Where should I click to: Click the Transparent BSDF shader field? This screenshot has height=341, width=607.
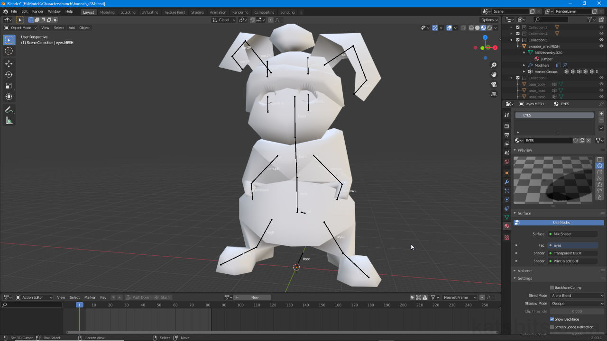[x=573, y=253]
